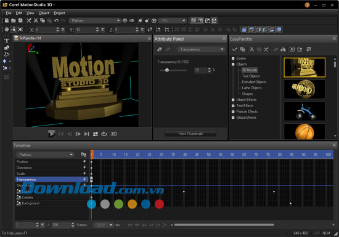The width and height of the screenshot is (339, 237).
Task: Select the basketball thumbnail in EasyPalette
Action: tap(304, 132)
